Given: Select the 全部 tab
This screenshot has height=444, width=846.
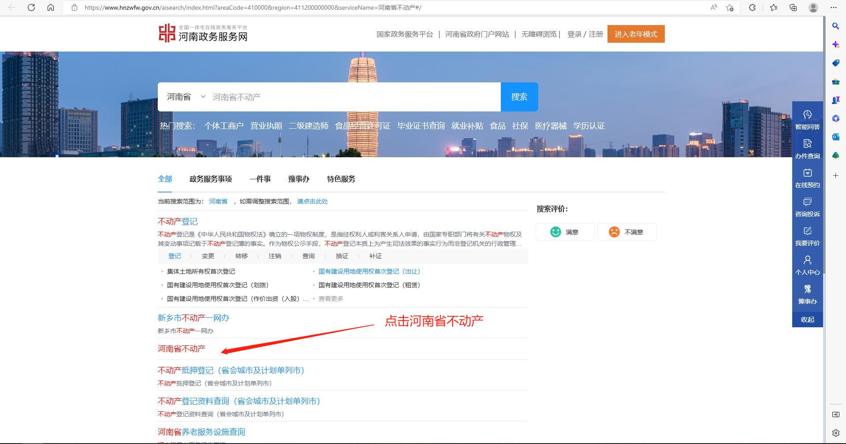Looking at the screenshot, I should click(165, 179).
